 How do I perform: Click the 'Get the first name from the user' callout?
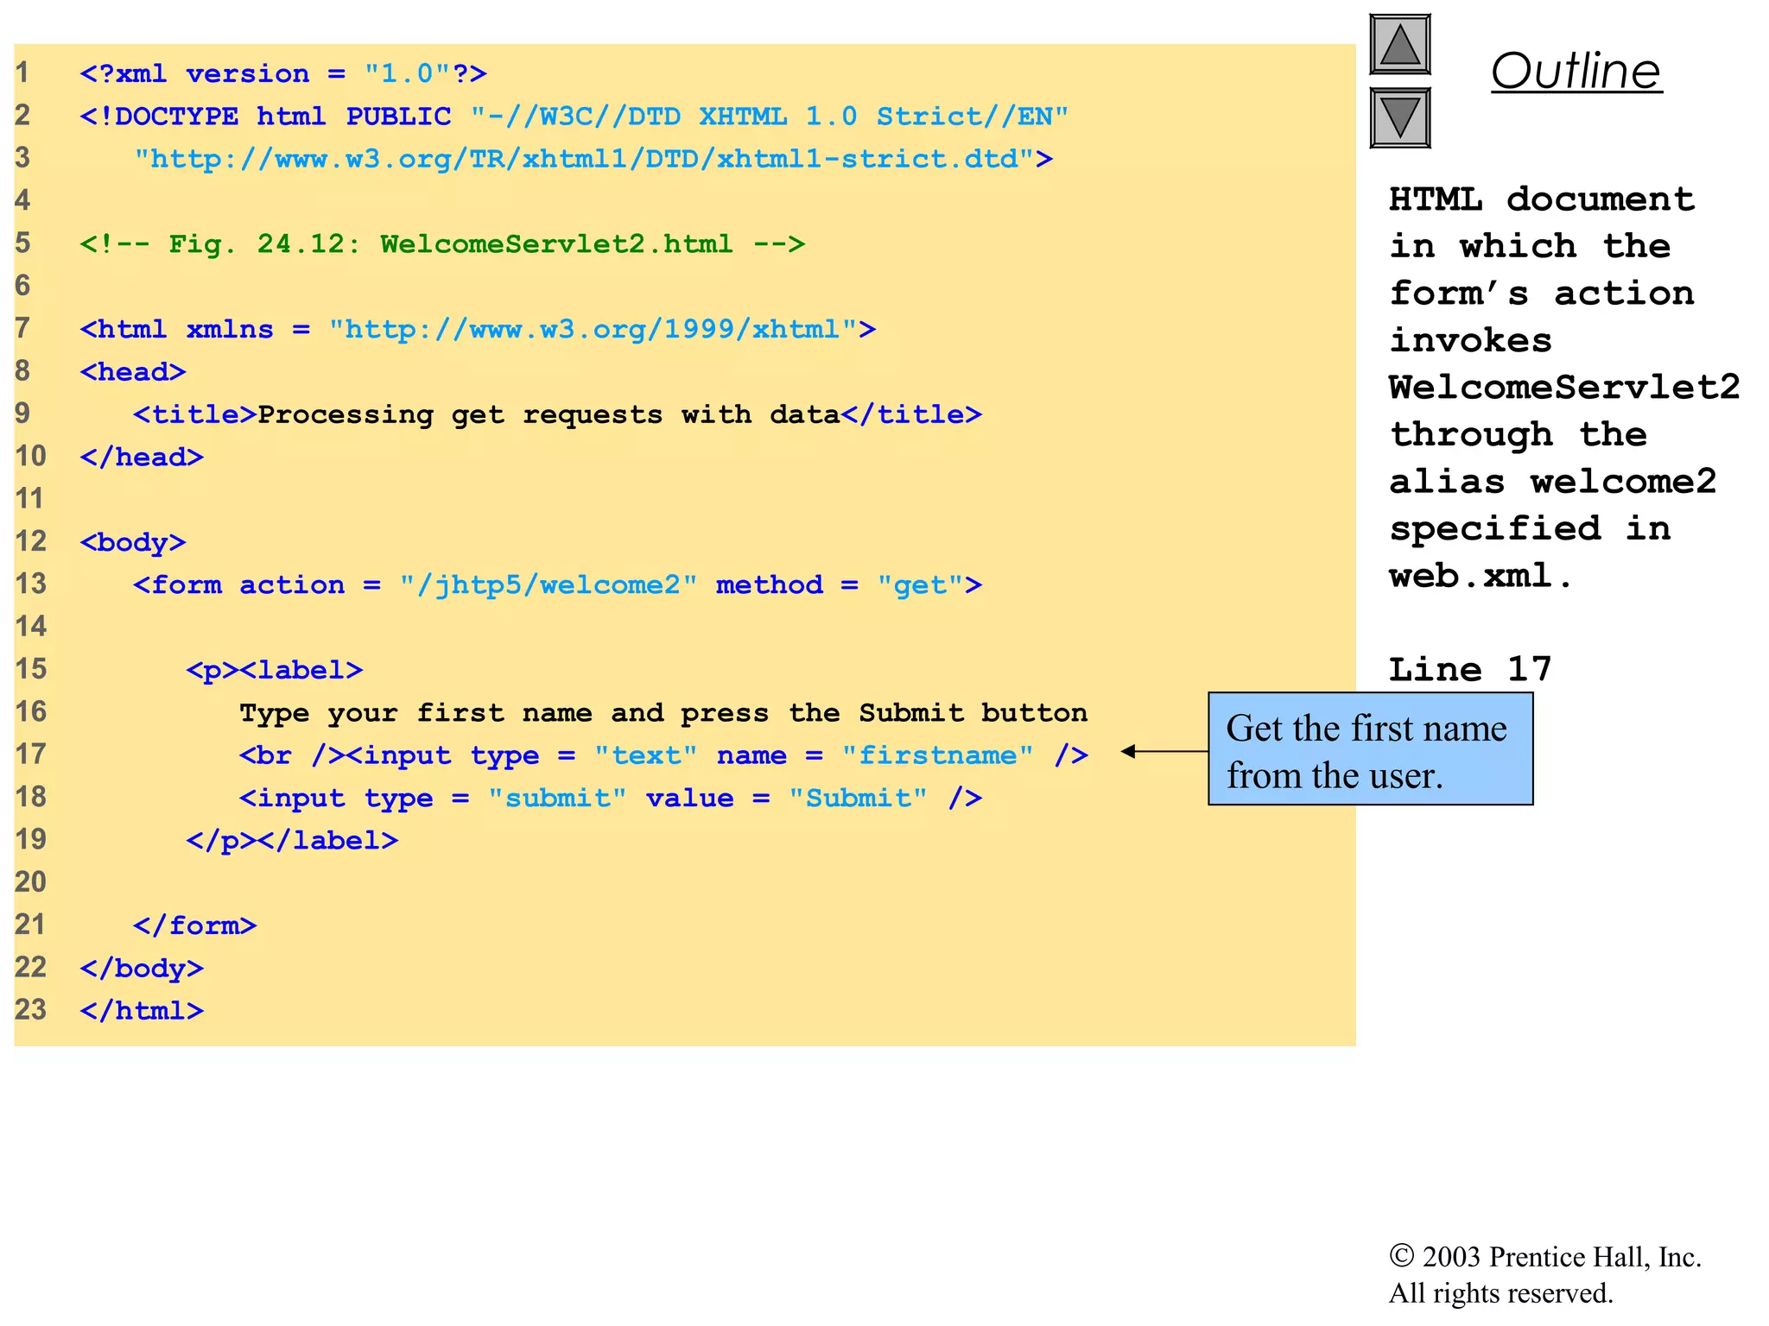point(1371,748)
